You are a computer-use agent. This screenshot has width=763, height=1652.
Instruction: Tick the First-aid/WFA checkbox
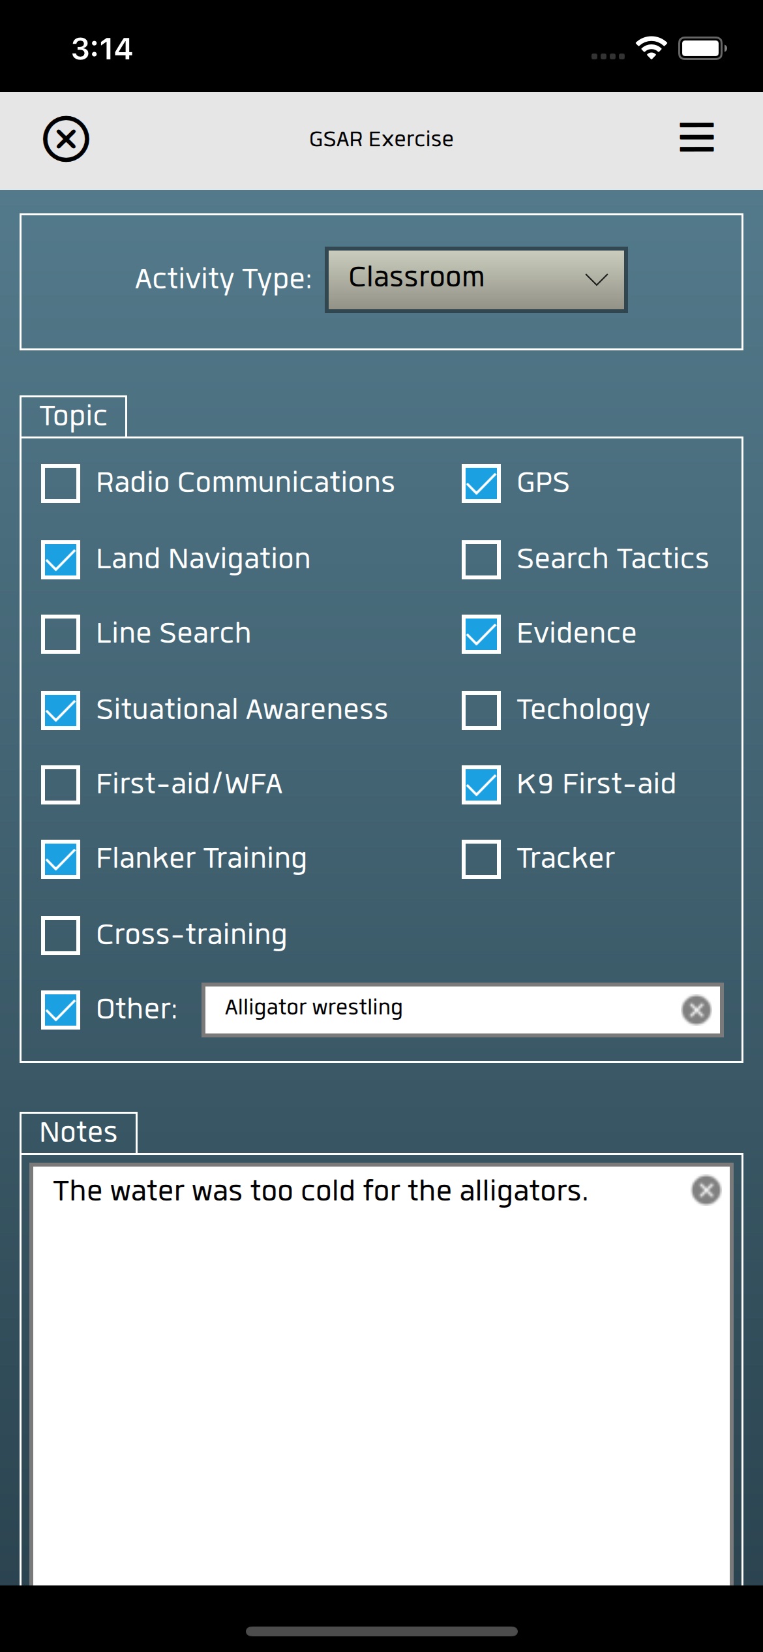(61, 784)
